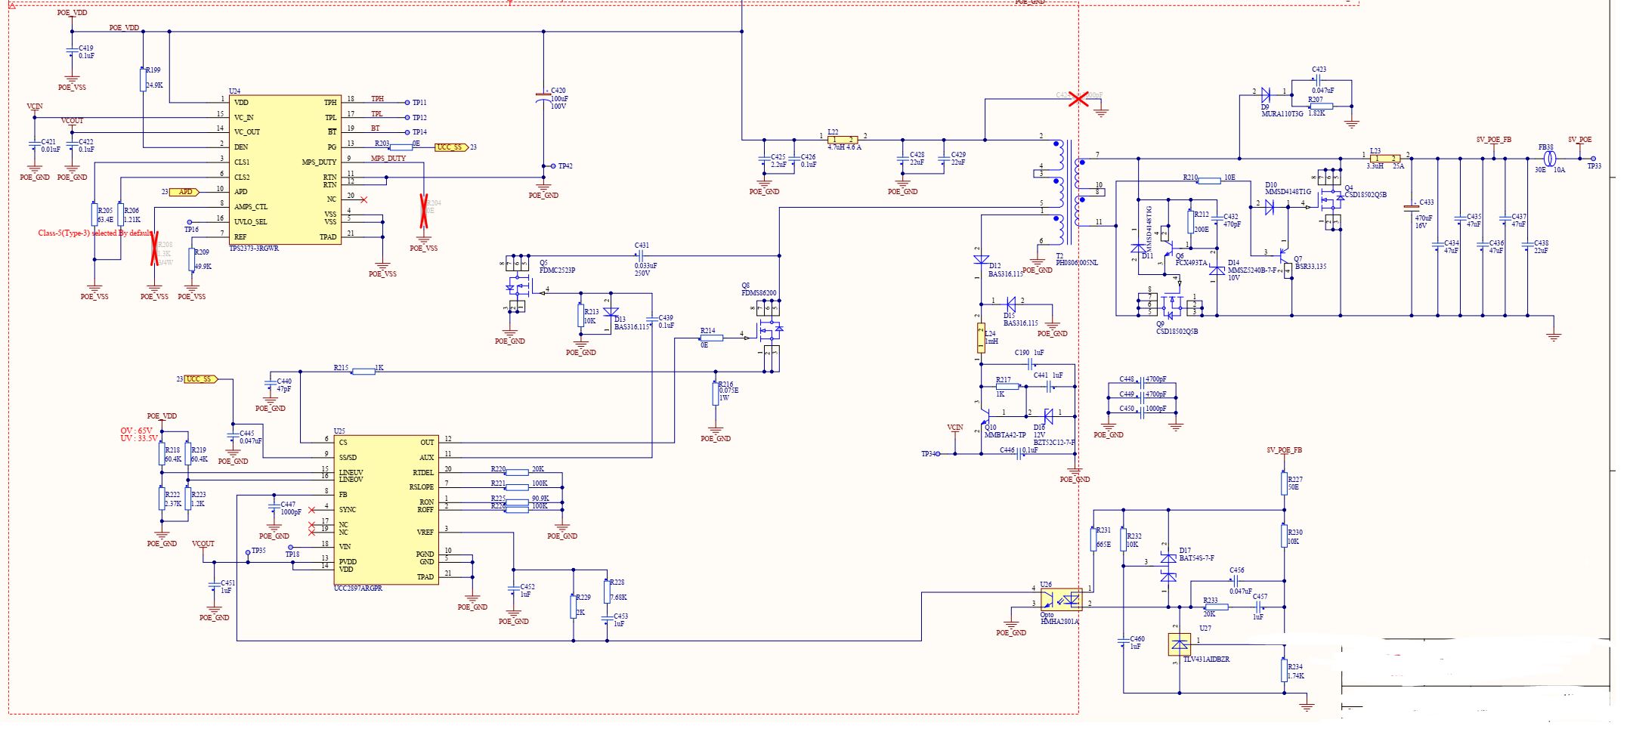The image size is (1630, 732).
Task: Select test point TP42
Action: [553, 166]
